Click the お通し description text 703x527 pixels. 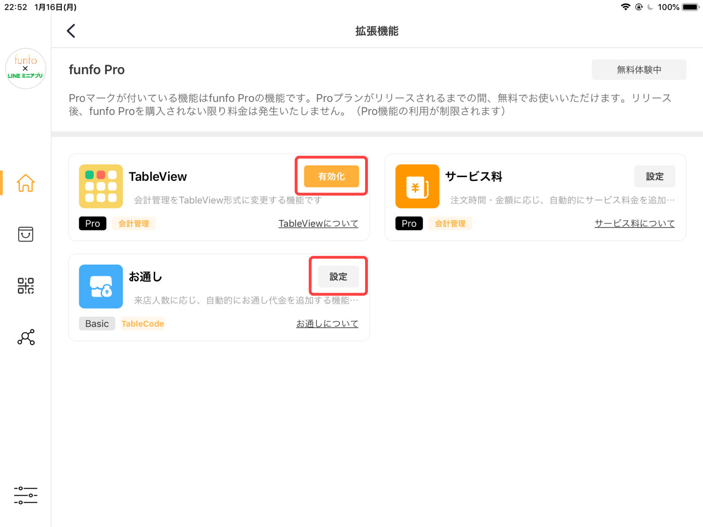[246, 300]
